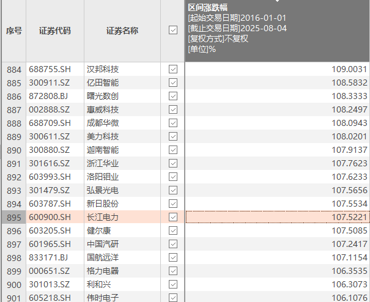This screenshot has height=302, width=370.
Task: Select value cell 106.3535
Action: pos(277,271)
